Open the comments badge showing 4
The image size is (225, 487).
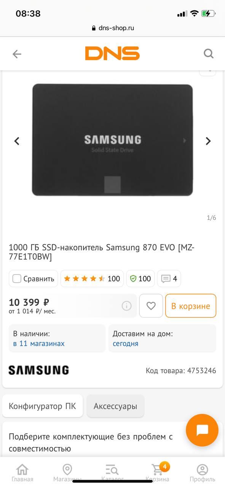click(x=169, y=279)
